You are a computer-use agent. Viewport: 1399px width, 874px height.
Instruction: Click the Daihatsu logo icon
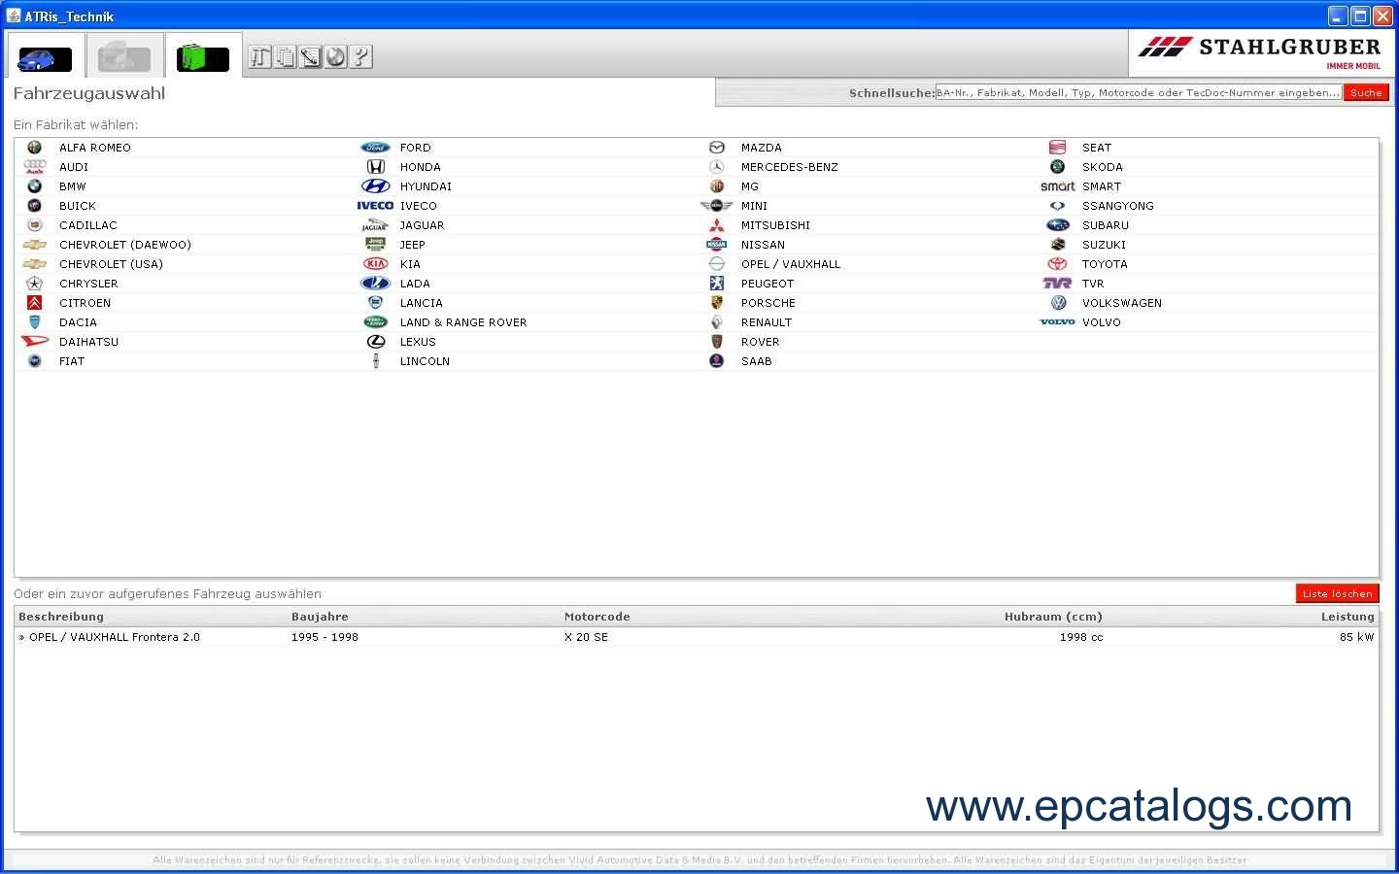coord(35,342)
